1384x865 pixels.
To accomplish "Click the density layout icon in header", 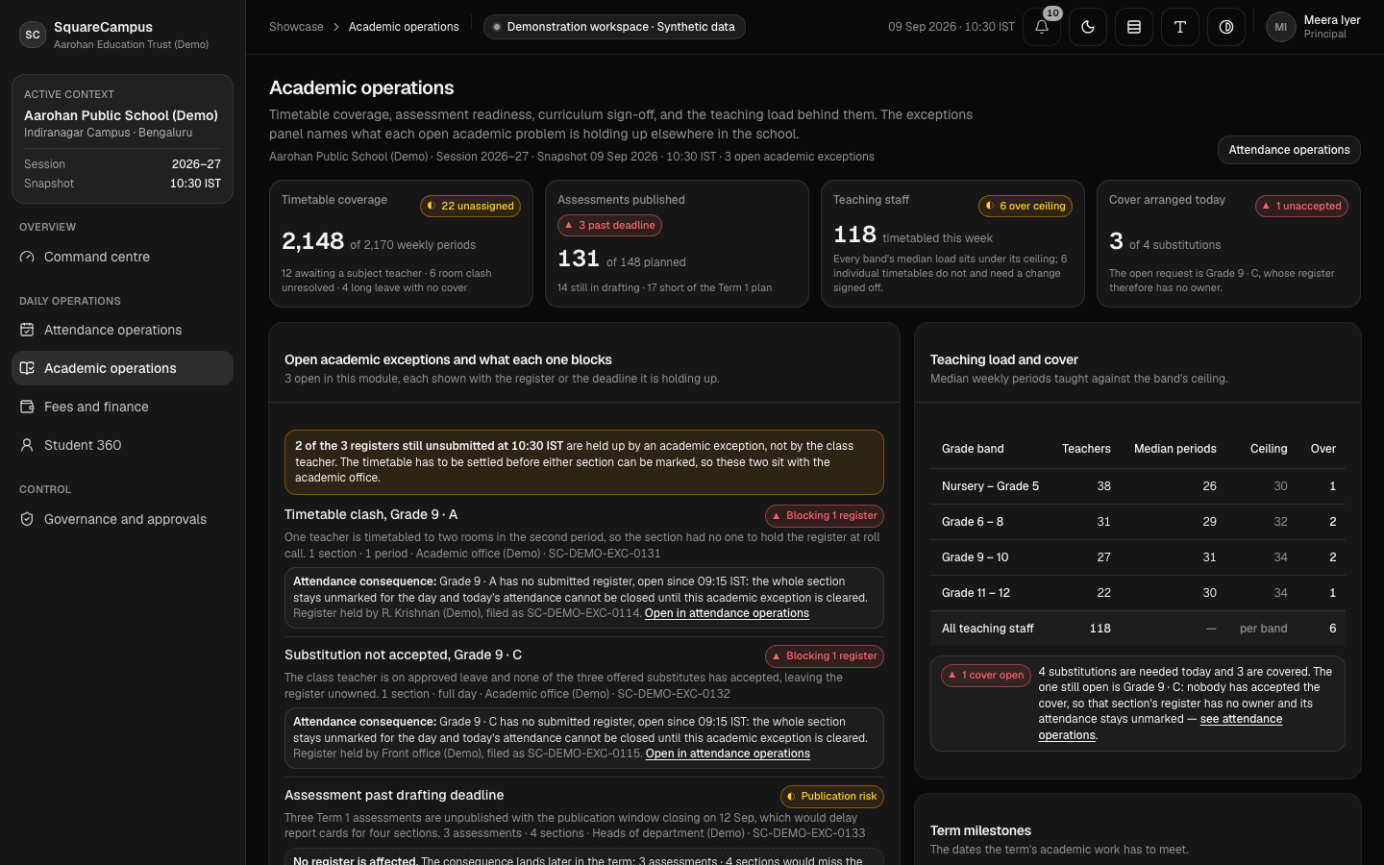I will point(1134,27).
